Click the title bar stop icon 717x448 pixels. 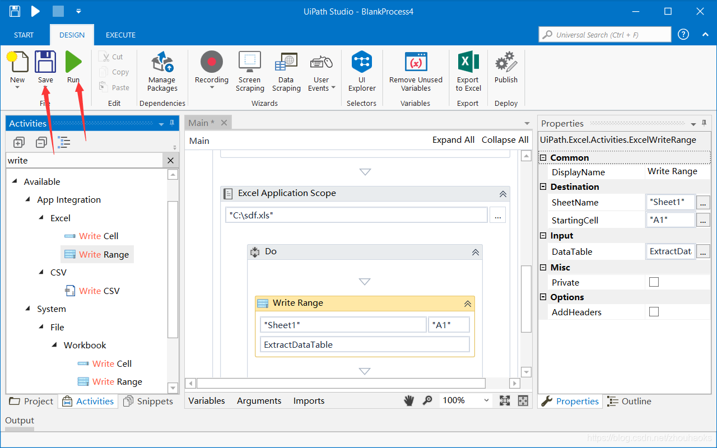pyautogui.click(x=58, y=11)
